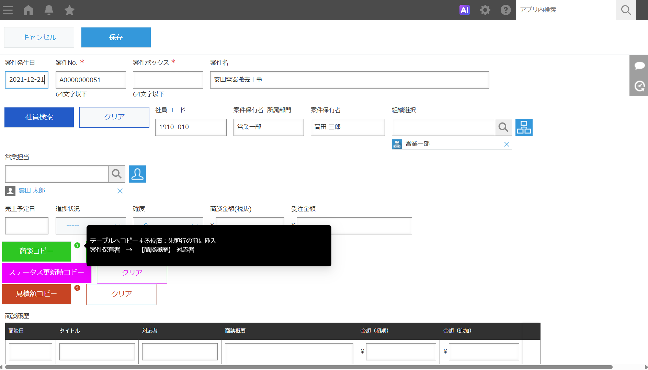This screenshot has height=370, width=648.
Task: Remove 営業一部 from organization selection
Action: 507,144
